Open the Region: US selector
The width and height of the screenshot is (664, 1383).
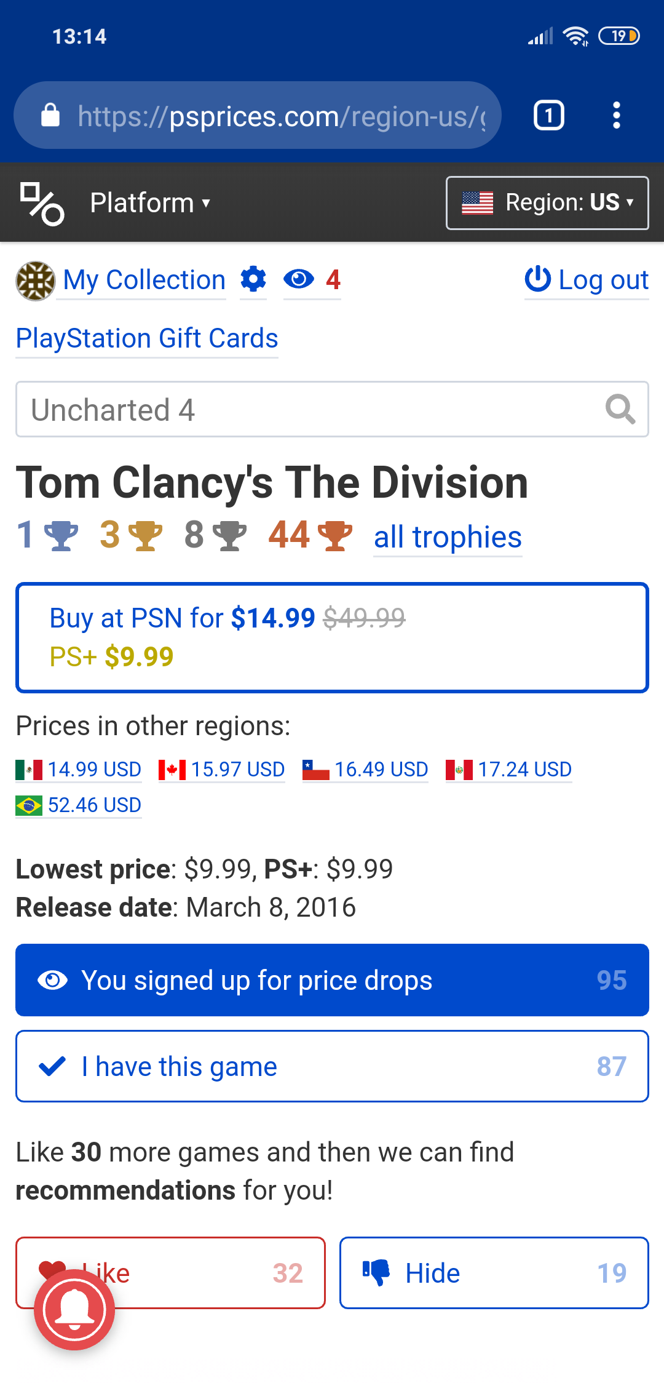tap(547, 203)
